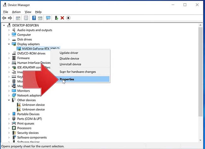Screen dimensions: 205x149
Task: Click the Scan for hardware changes monitor icon
Action: pos(48,18)
